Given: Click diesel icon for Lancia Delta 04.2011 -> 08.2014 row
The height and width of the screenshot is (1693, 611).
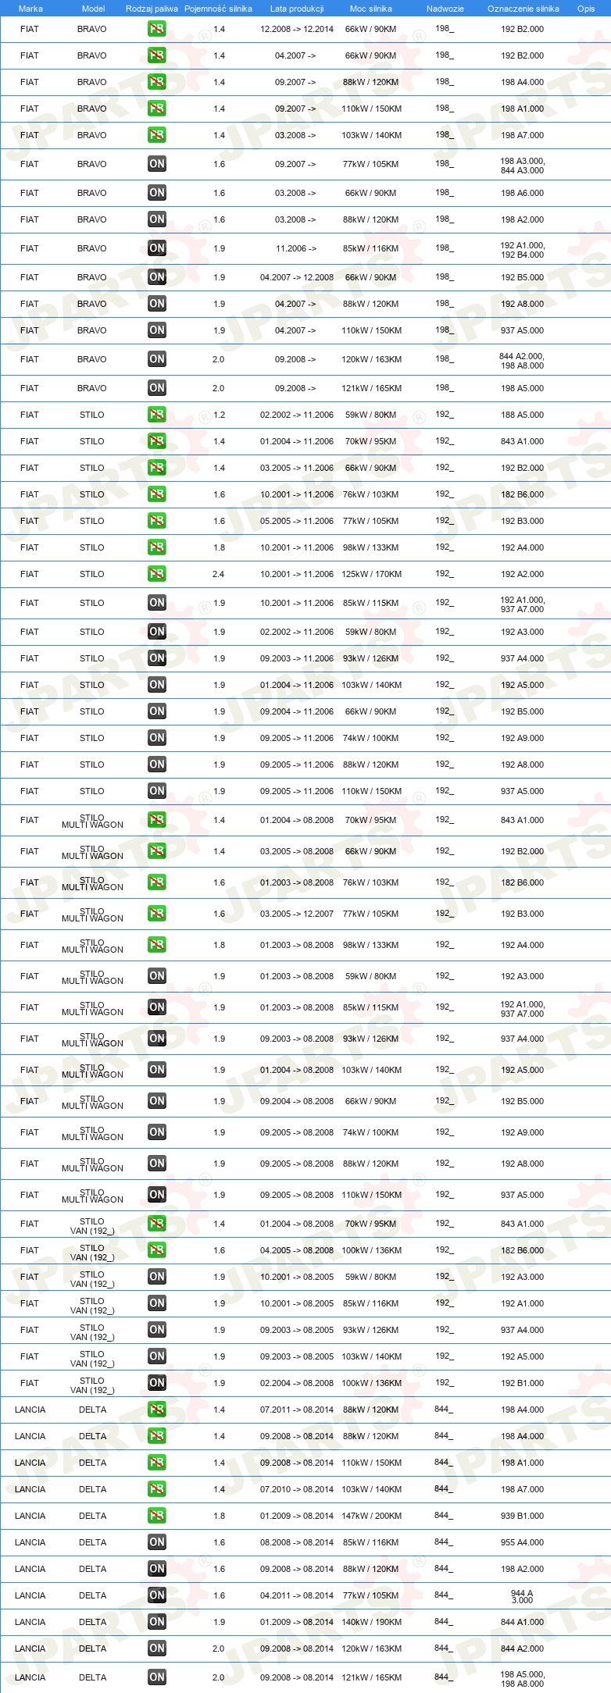Looking at the screenshot, I should tap(157, 1595).
